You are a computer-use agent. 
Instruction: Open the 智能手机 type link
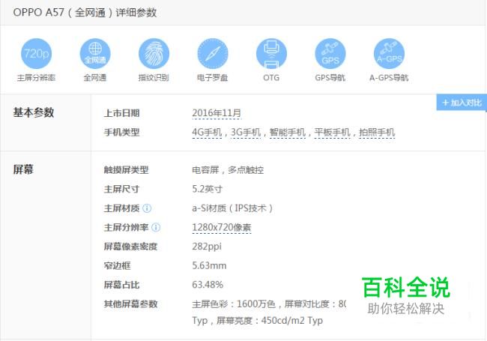coord(288,133)
